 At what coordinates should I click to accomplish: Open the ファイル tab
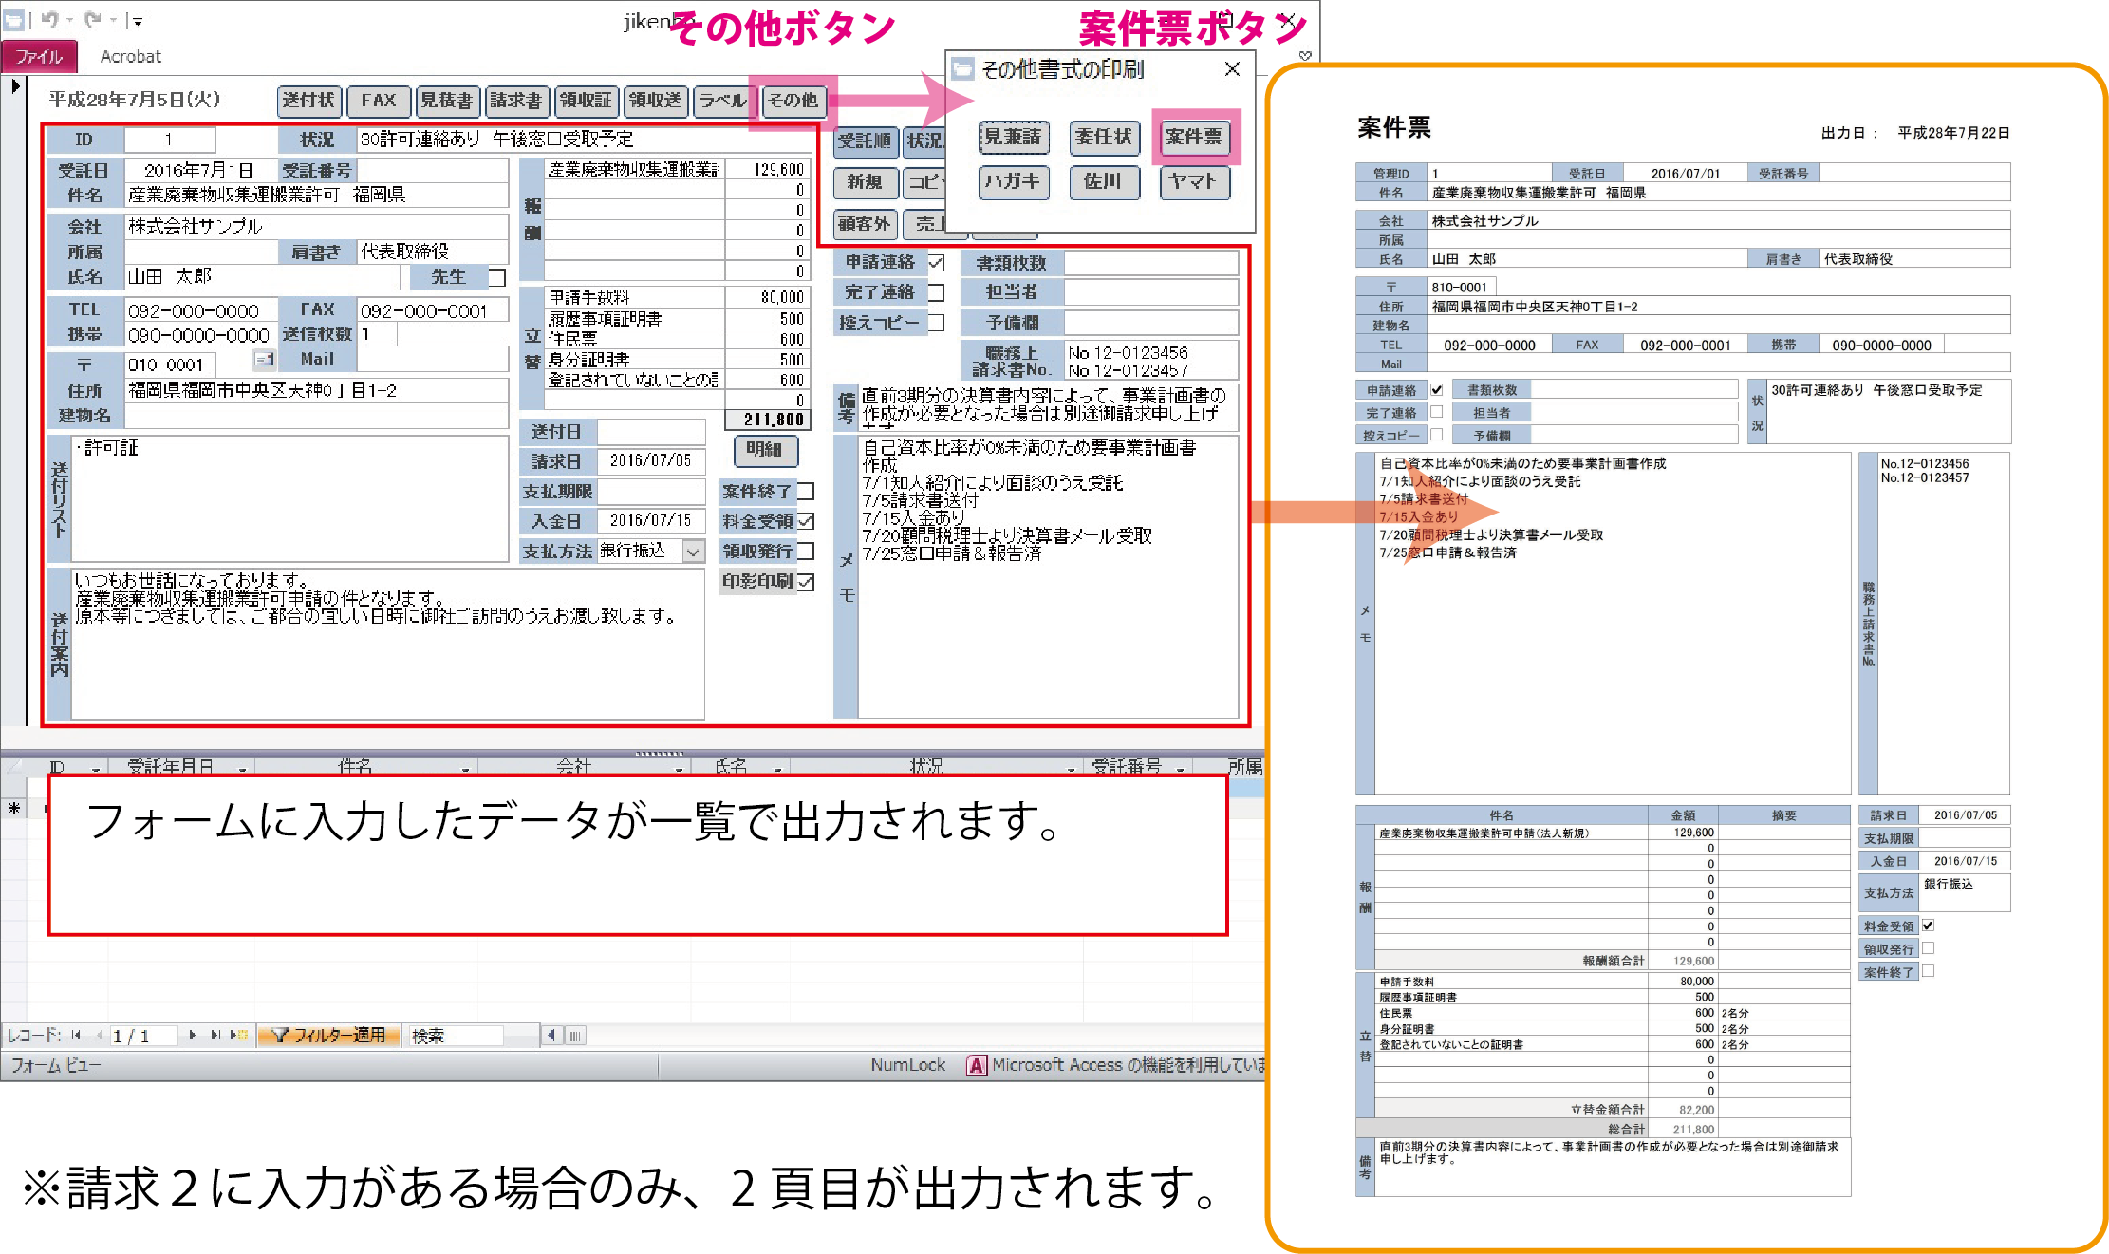point(39,57)
